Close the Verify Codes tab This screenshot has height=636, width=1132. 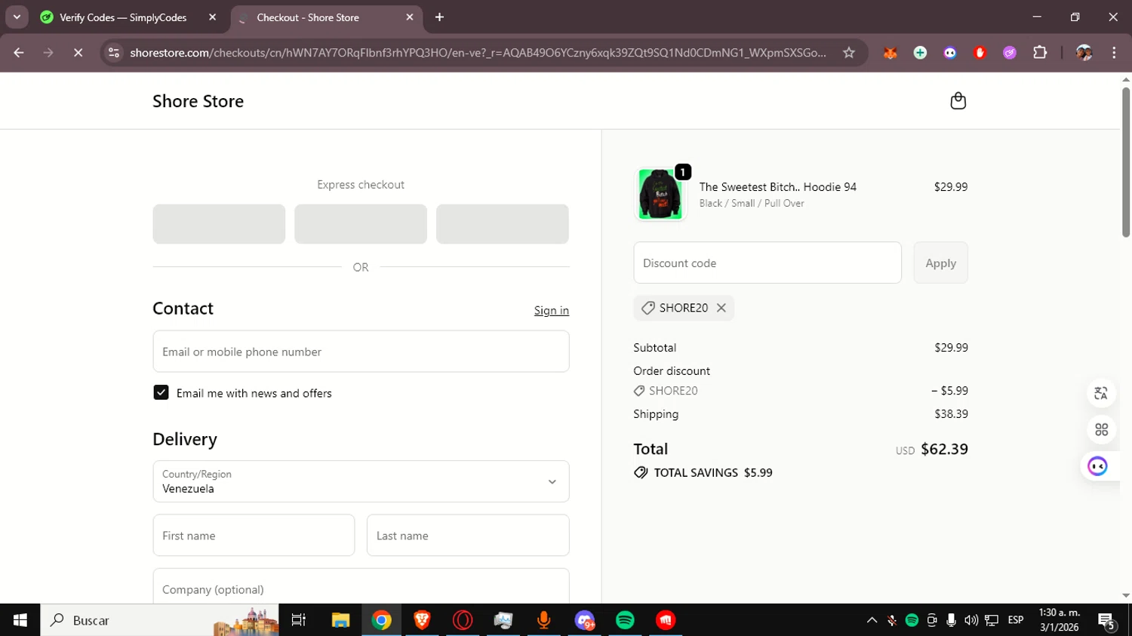[212, 17]
